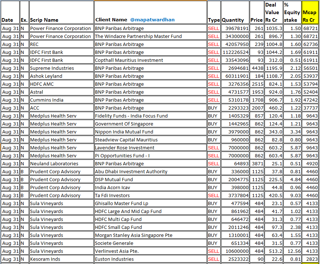Select the 'Supreme Industries' cell
The image size is (320, 264).
(62, 68)
